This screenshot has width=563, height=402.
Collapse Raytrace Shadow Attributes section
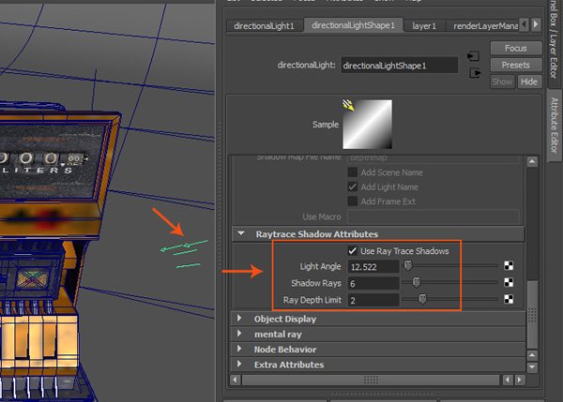pos(241,234)
